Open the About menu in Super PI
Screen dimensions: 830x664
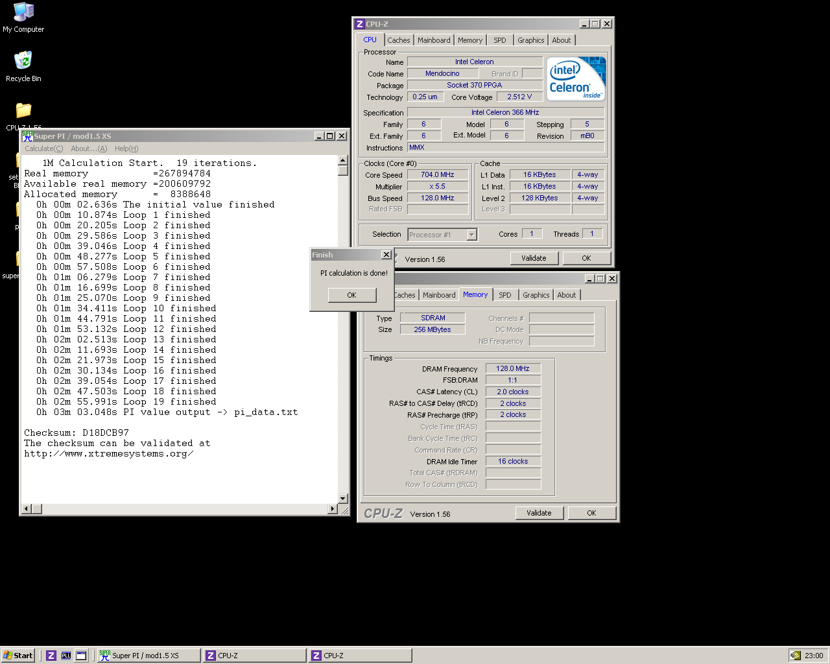(89, 148)
